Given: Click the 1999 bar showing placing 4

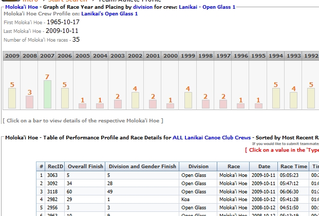Looking at the screenshot, I should (188, 100).
